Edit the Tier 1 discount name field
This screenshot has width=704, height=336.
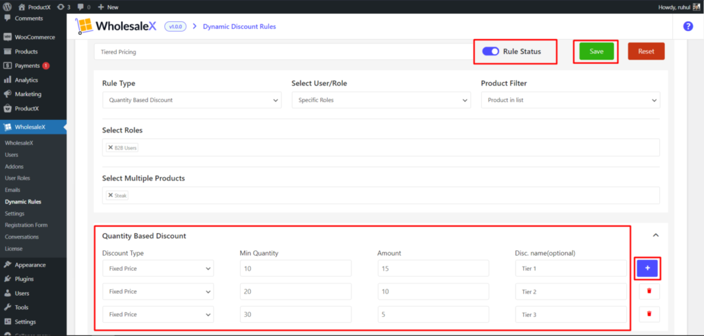[x=571, y=268]
